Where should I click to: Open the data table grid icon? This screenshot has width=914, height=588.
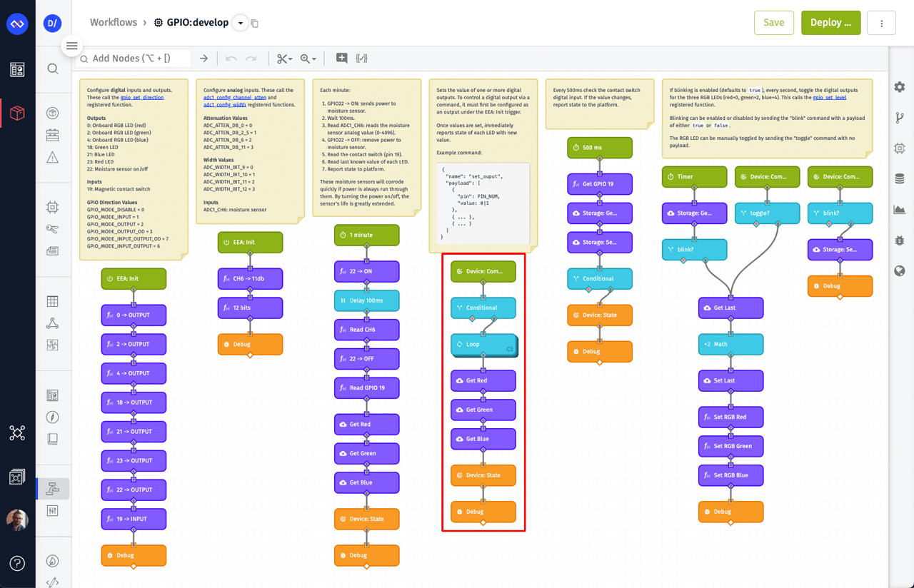point(53,301)
